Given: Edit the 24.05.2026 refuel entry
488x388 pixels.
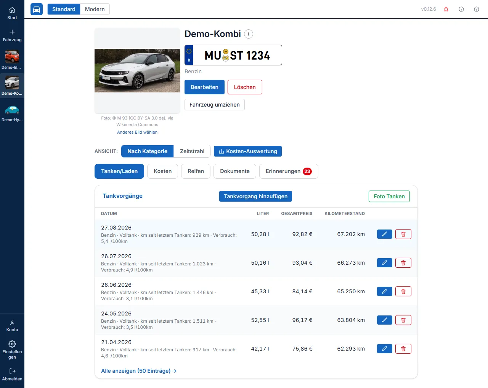Looking at the screenshot, I should [385, 320].
